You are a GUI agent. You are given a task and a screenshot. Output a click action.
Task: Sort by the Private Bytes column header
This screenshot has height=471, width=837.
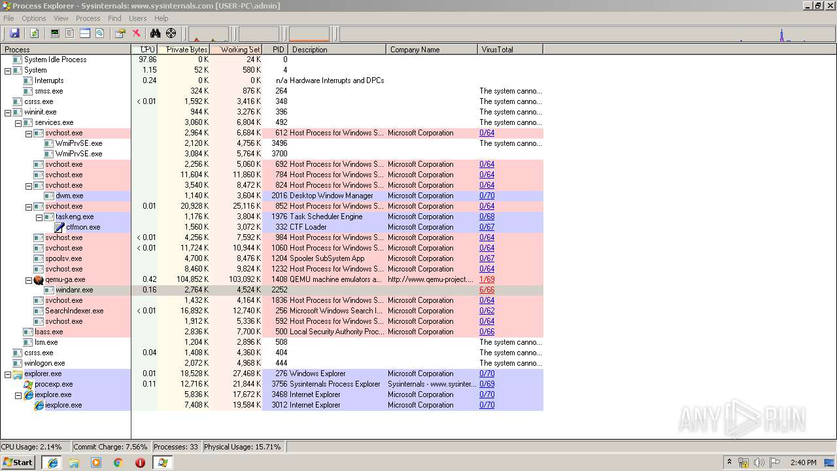click(x=184, y=49)
